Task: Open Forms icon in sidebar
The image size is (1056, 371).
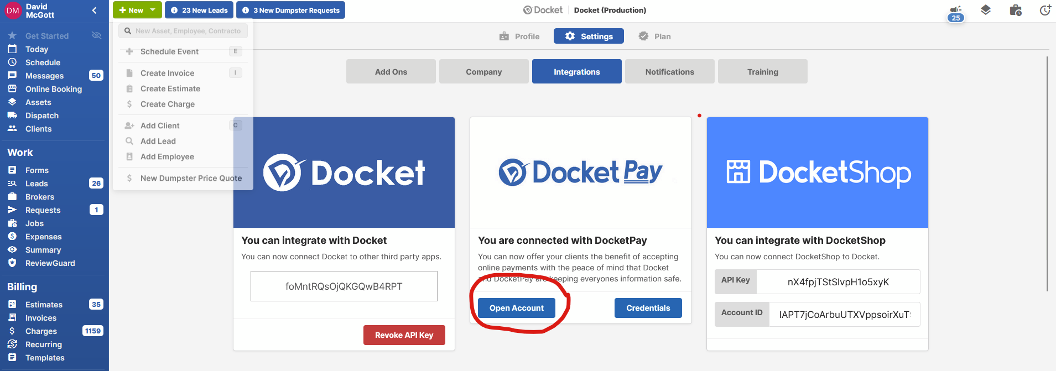Action: click(12, 170)
